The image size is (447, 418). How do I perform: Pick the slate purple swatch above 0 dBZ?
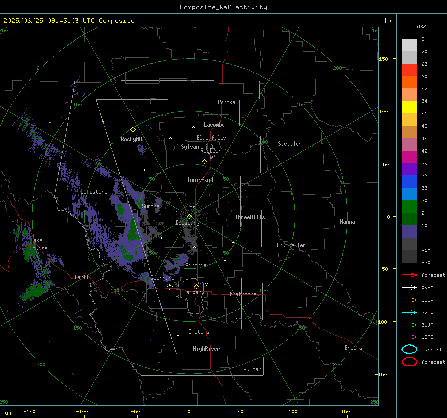409,232
